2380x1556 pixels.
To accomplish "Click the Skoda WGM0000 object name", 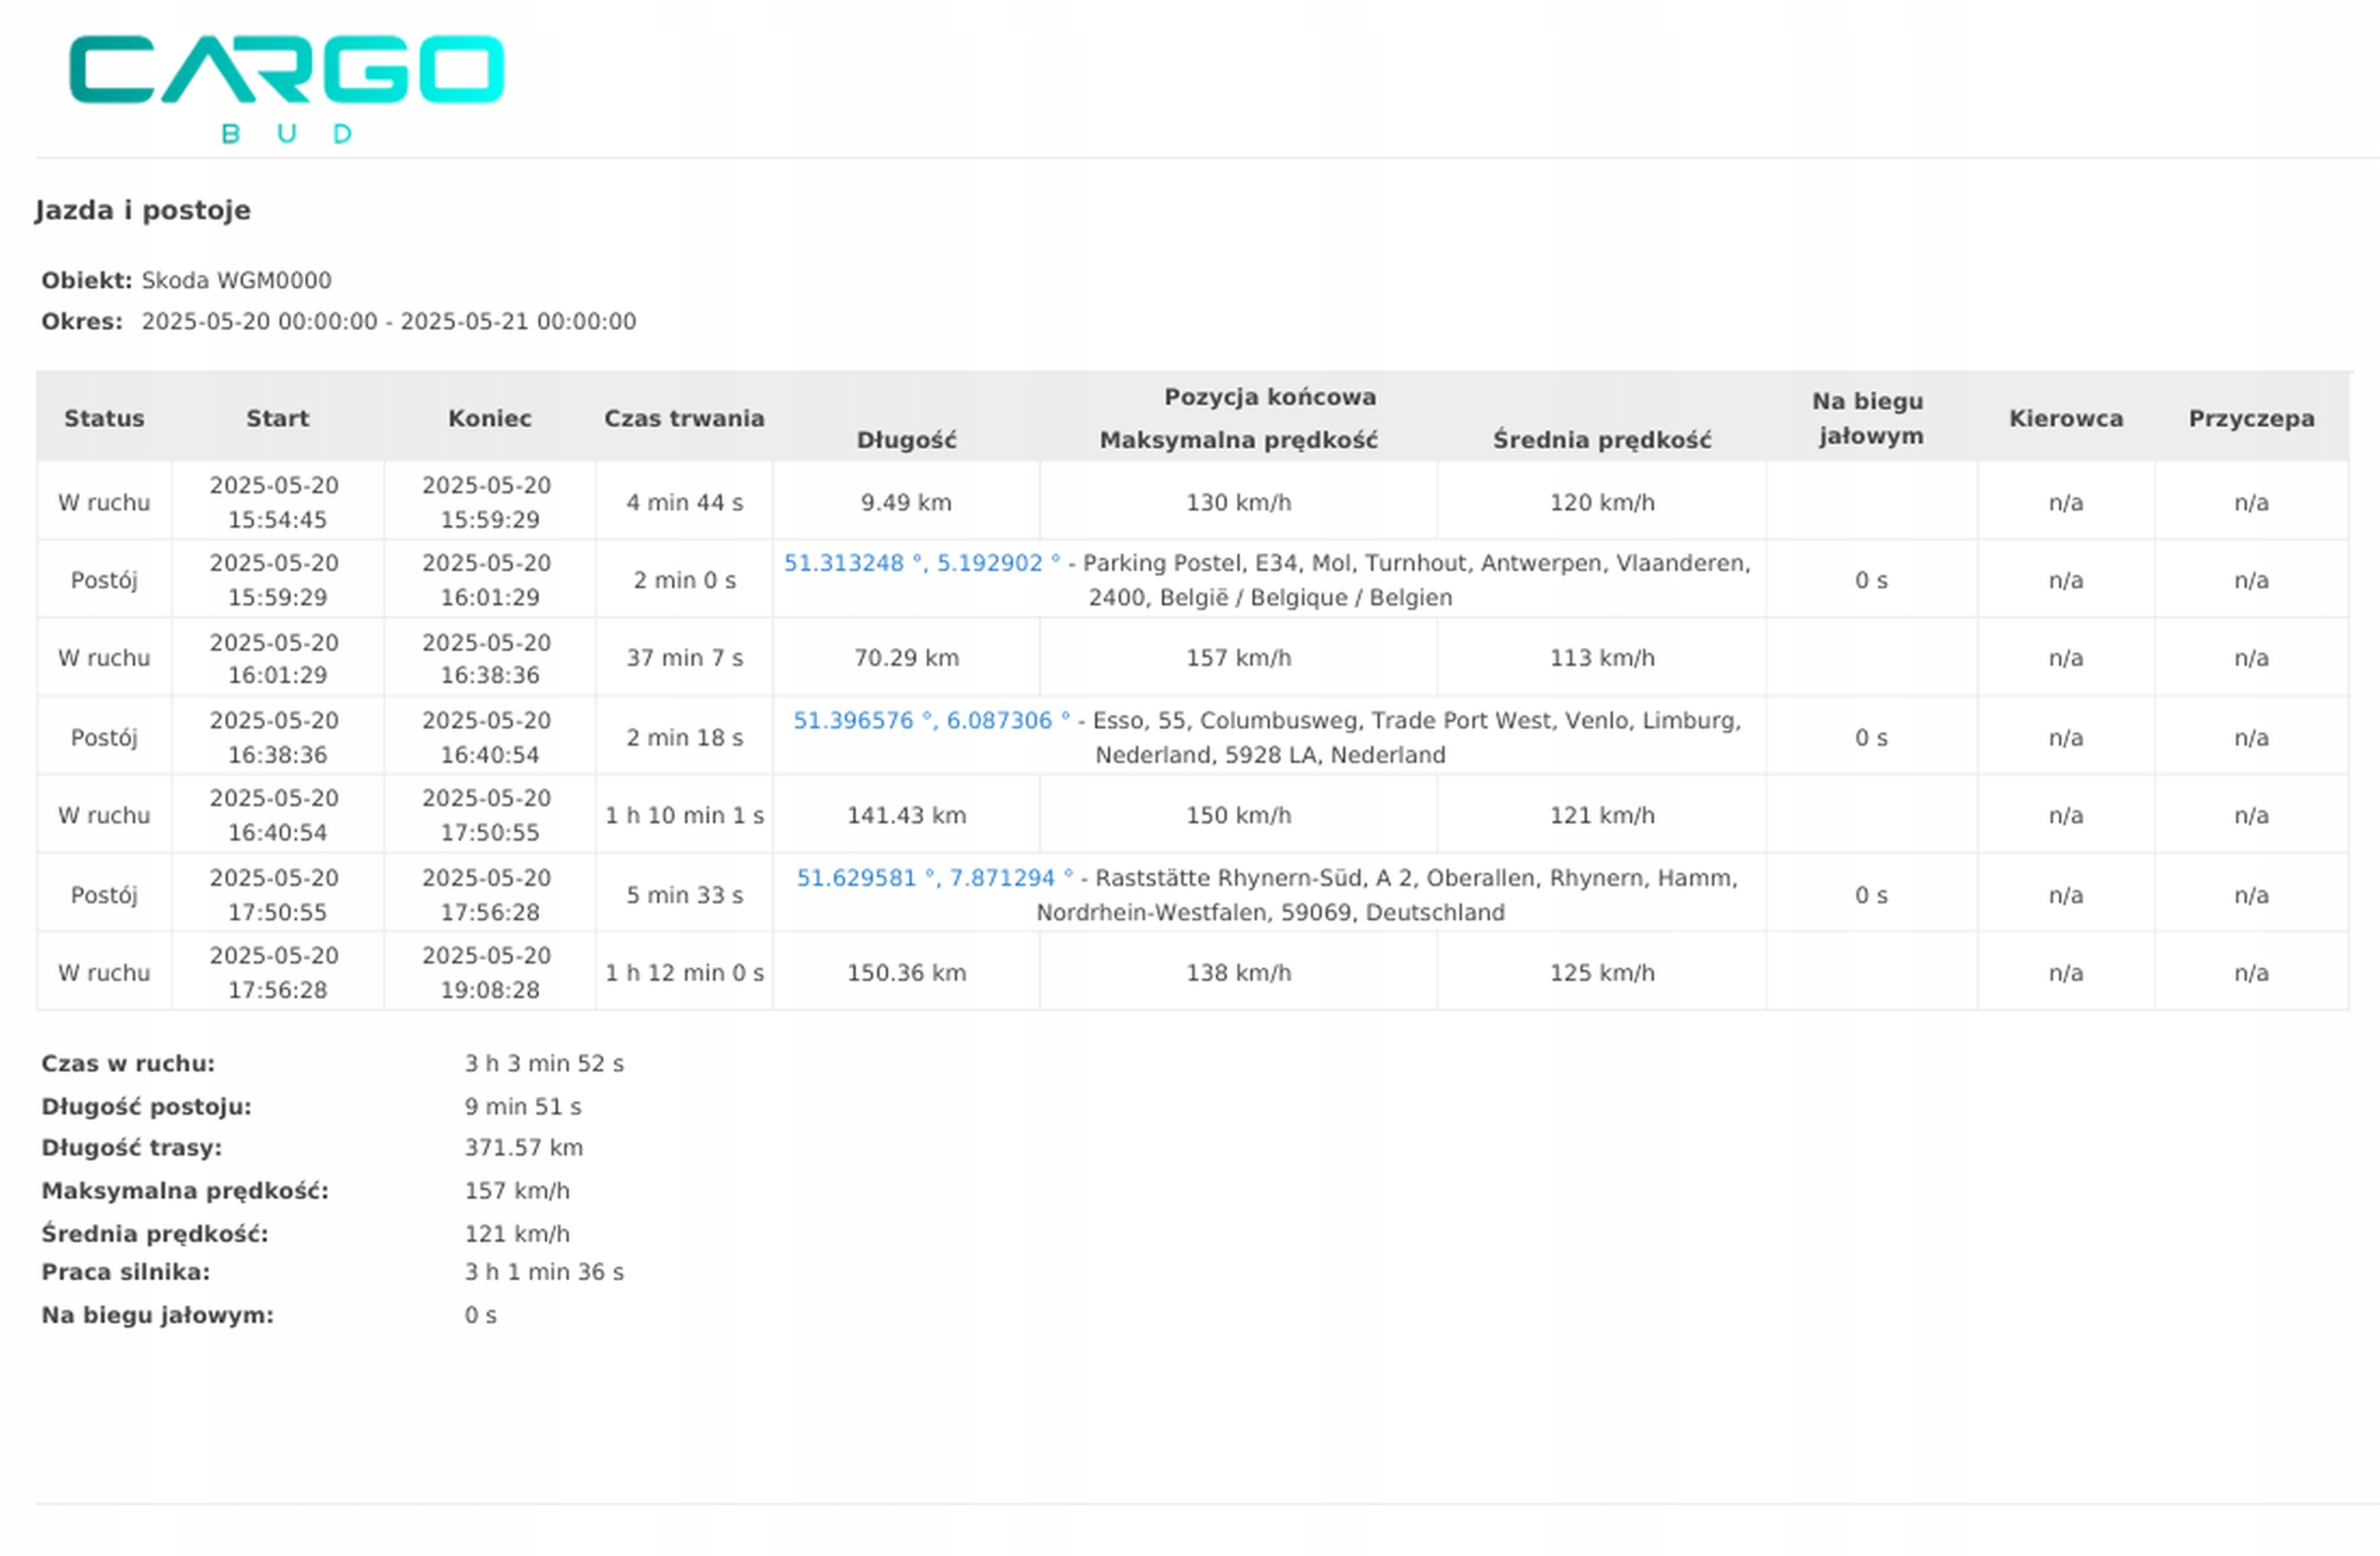I will (x=236, y=280).
